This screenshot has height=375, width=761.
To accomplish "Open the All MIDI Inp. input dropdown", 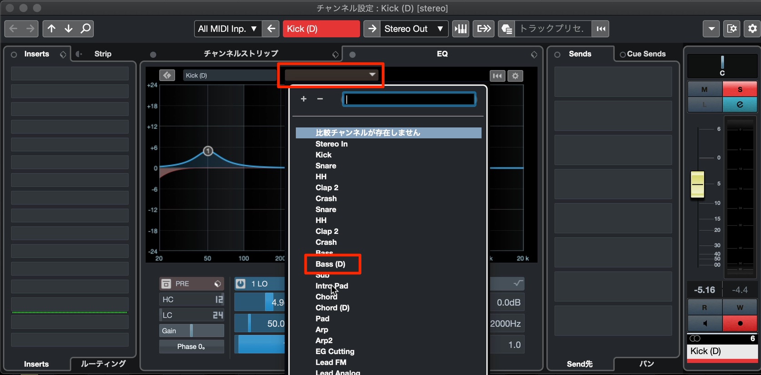I will [228, 29].
